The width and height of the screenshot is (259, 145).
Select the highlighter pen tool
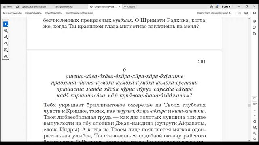[6, 37]
